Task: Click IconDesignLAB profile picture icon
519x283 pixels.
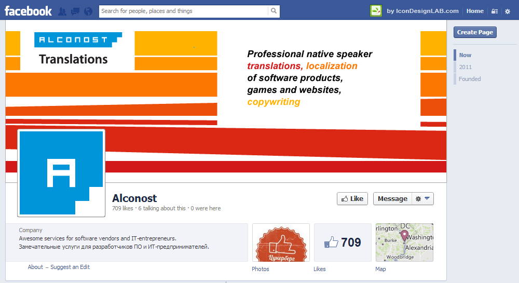Action: coord(376,11)
